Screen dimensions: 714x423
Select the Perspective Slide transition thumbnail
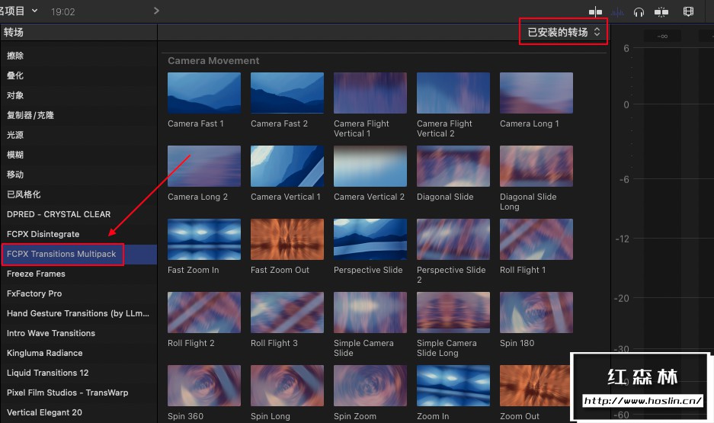pos(370,239)
